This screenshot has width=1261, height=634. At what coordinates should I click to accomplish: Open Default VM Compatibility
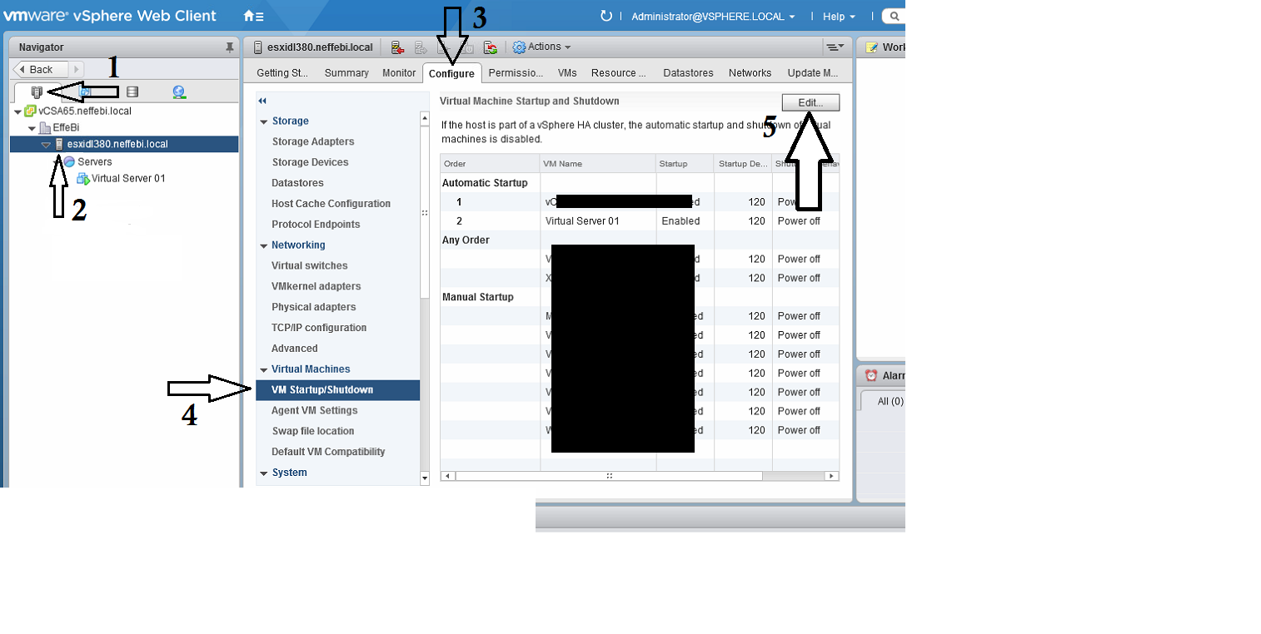(328, 452)
